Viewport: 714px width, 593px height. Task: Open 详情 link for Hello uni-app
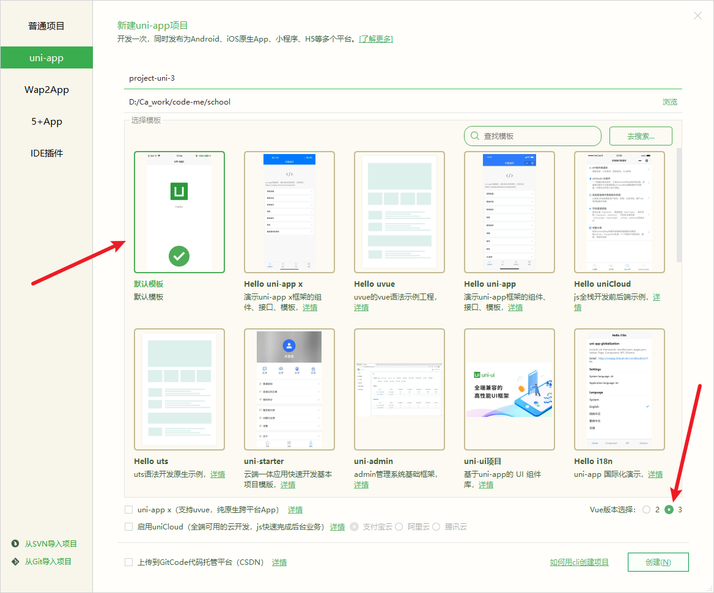(515, 308)
